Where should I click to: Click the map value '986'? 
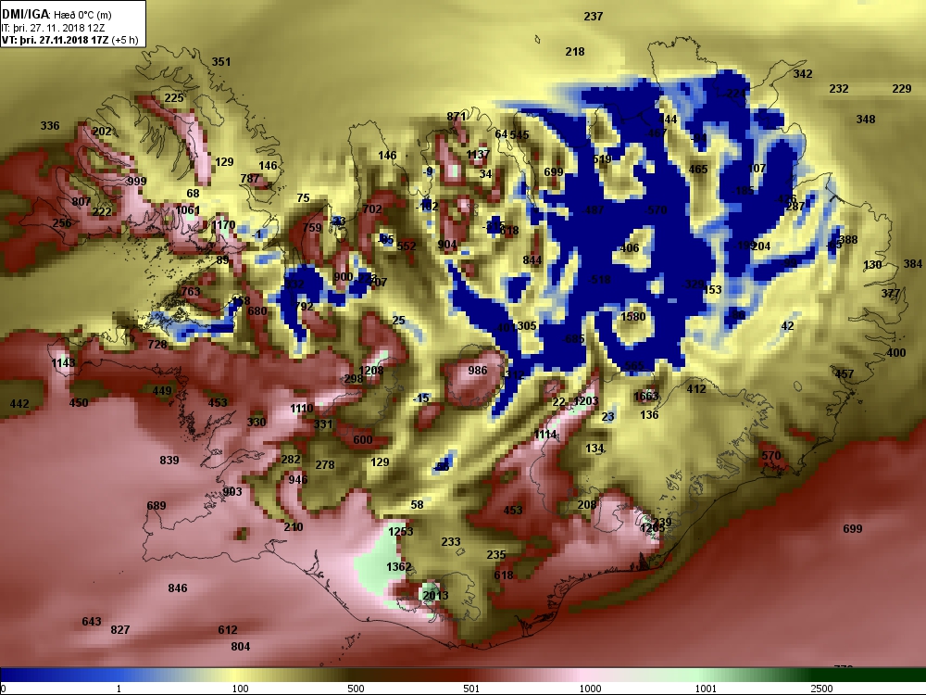[477, 371]
